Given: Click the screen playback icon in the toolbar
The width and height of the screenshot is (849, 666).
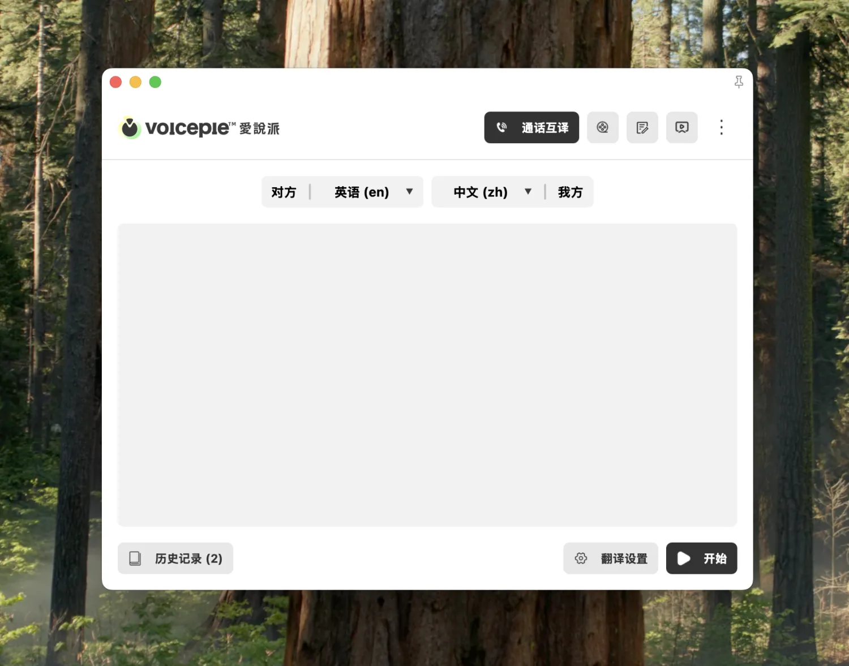Looking at the screenshot, I should (x=681, y=127).
